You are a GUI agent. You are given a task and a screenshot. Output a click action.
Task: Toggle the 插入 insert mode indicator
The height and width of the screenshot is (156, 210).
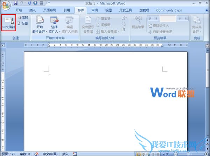click(x=65, y=154)
